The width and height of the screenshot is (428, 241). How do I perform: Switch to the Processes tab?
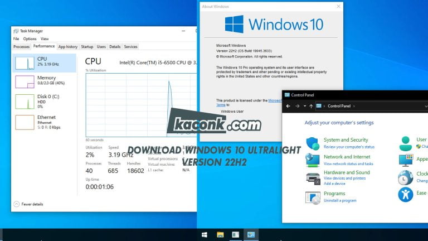point(21,47)
